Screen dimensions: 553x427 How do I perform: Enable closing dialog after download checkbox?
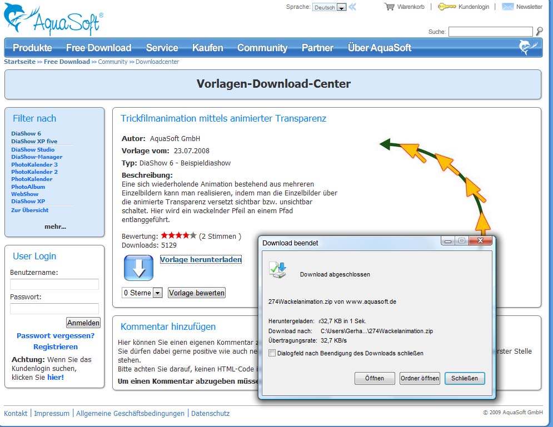[272, 353]
